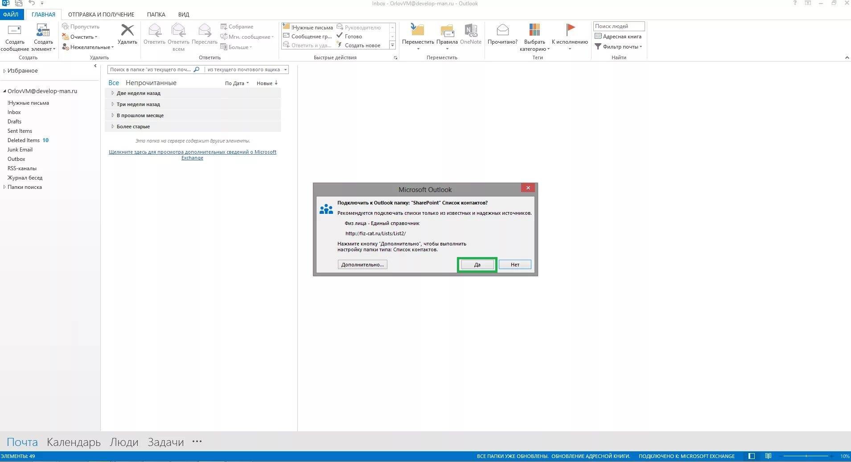Click the Ответить reply icon

[155, 30]
